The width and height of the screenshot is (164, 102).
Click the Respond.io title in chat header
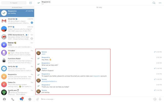46,2
